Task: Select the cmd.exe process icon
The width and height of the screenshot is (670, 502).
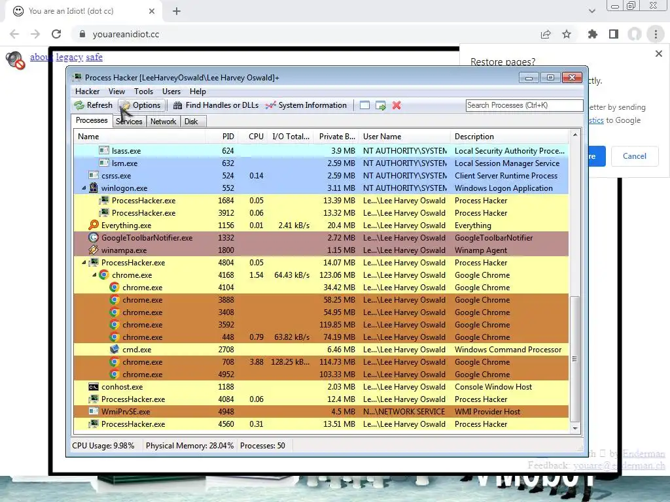Action: point(114,349)
